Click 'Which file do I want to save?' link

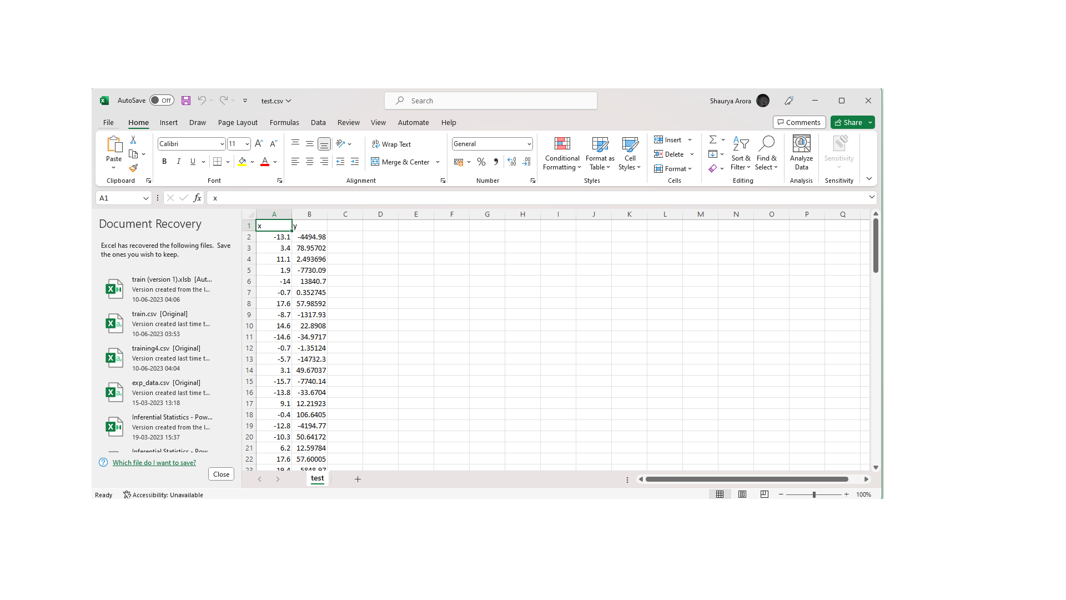pos(154,463)
